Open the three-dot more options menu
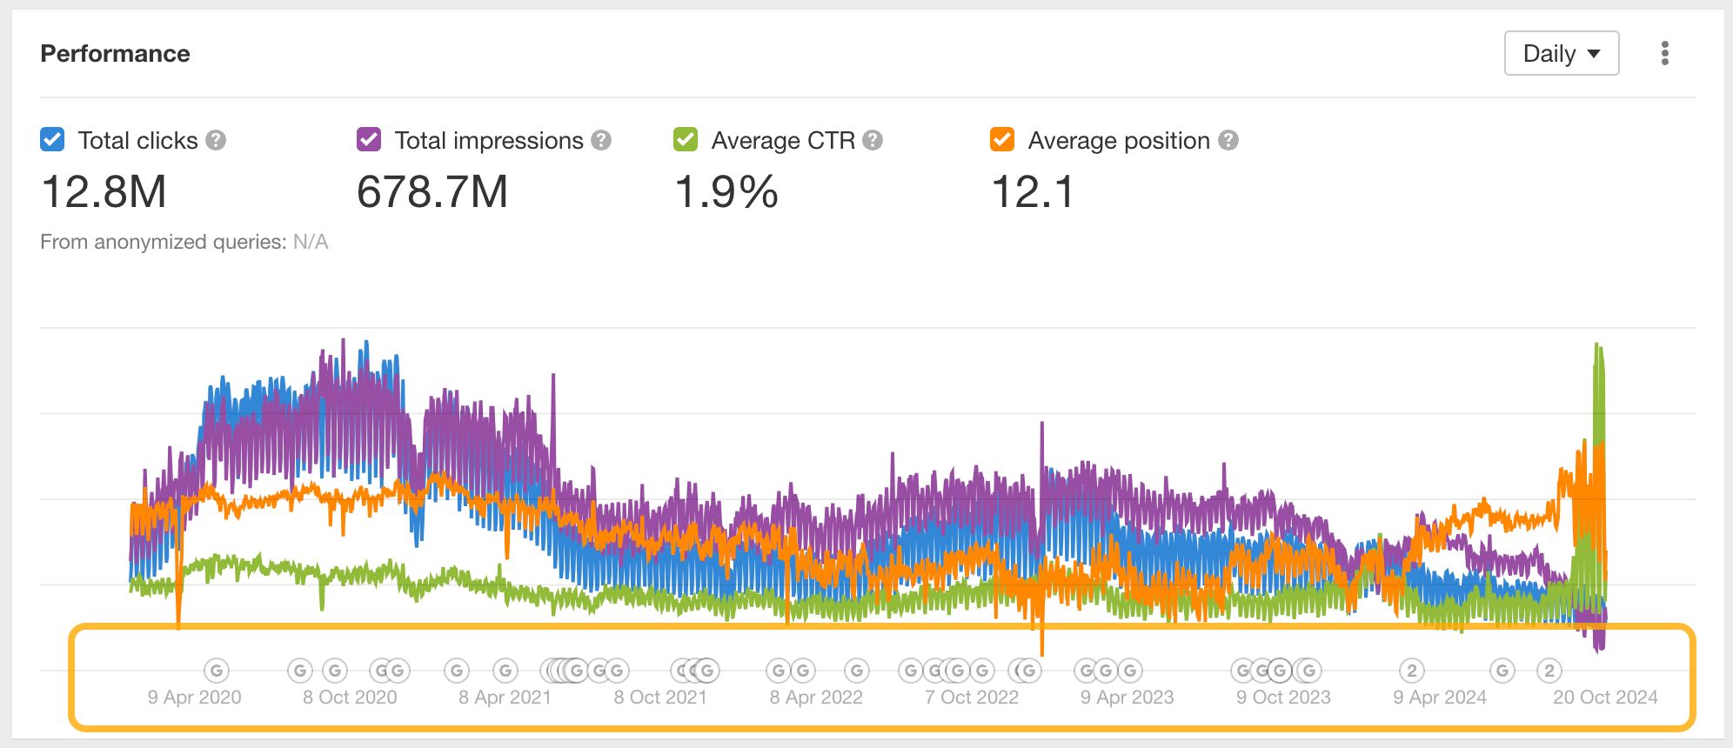 [x=1664, y=53]
